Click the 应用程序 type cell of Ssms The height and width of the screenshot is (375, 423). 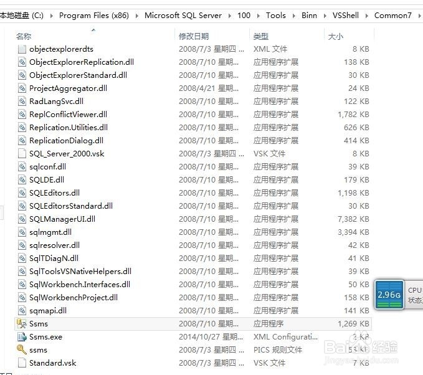point(268,324)
